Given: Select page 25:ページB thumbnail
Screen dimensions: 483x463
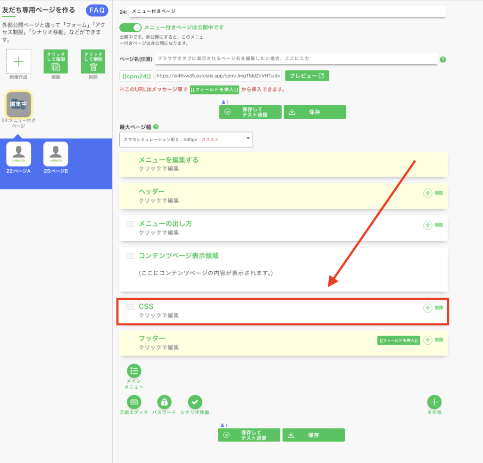Looking at the screenshot, I should tap(56, 154).
